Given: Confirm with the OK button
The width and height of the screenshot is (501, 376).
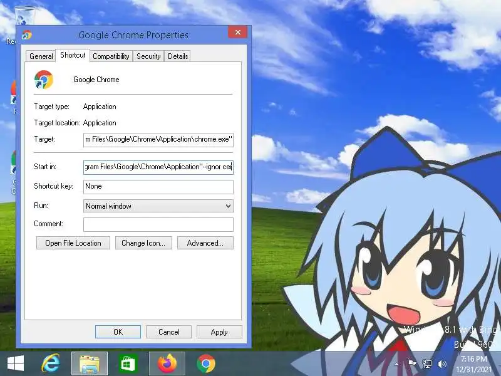Looking at the screenshot, I should 118,332.
